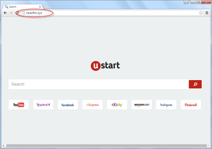The width and height of the screenshot is (212, 149).
Task: Open the Instagram shortcut tile
Action: pos(166,105)
